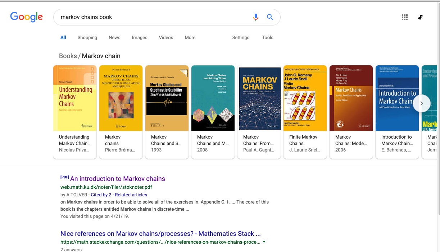The width and height of the screenshot is (440, 252).
Task: Select the All search tab
Action: [x=63, y=37]
